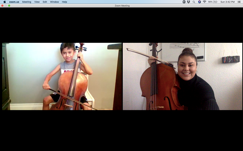Image resolution: width=243 pixels, height=151 pixels.
Task: Open the Notification Center icon
Action: coord(239,2)
